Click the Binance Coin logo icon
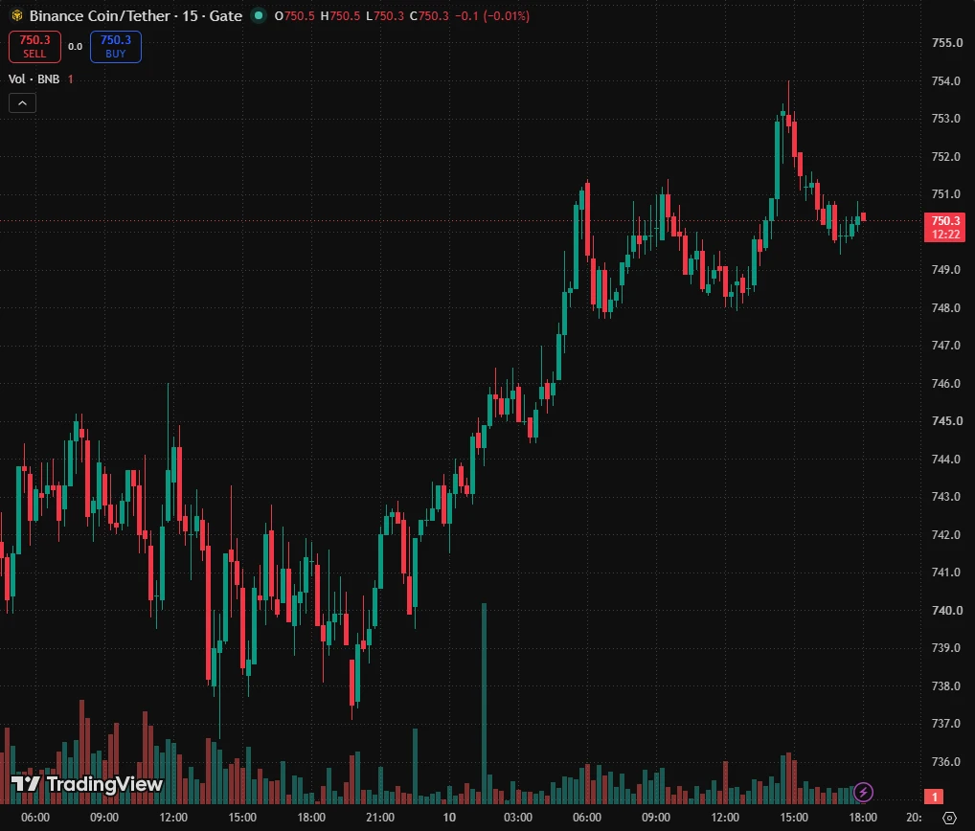The height and width of the screenshot is (831, 975). (17, 15)
